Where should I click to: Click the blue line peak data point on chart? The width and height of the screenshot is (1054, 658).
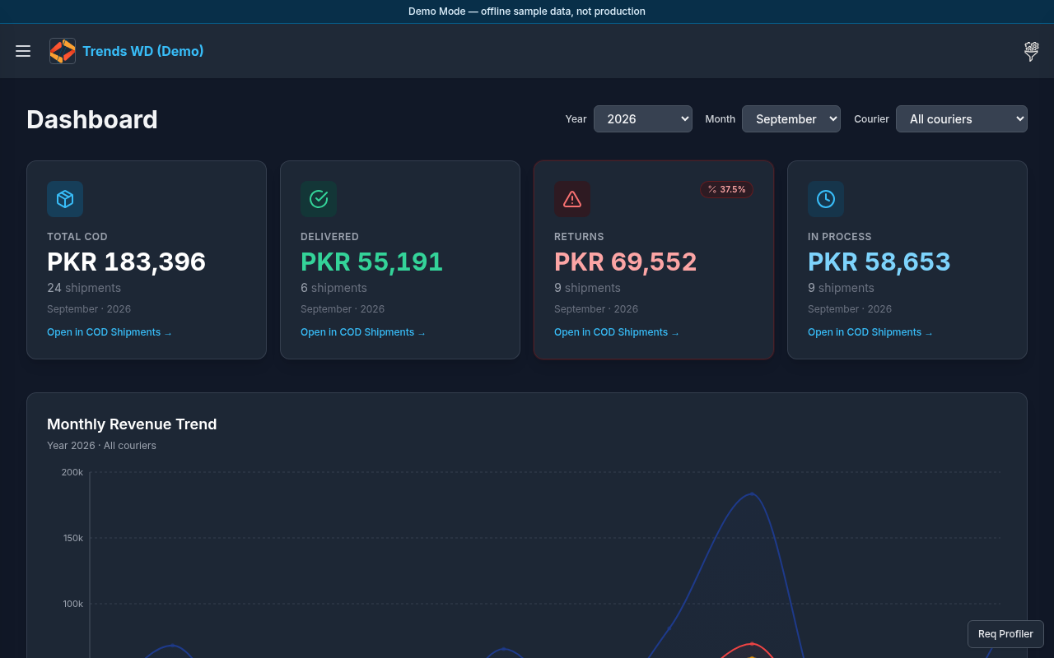point(751,493)
